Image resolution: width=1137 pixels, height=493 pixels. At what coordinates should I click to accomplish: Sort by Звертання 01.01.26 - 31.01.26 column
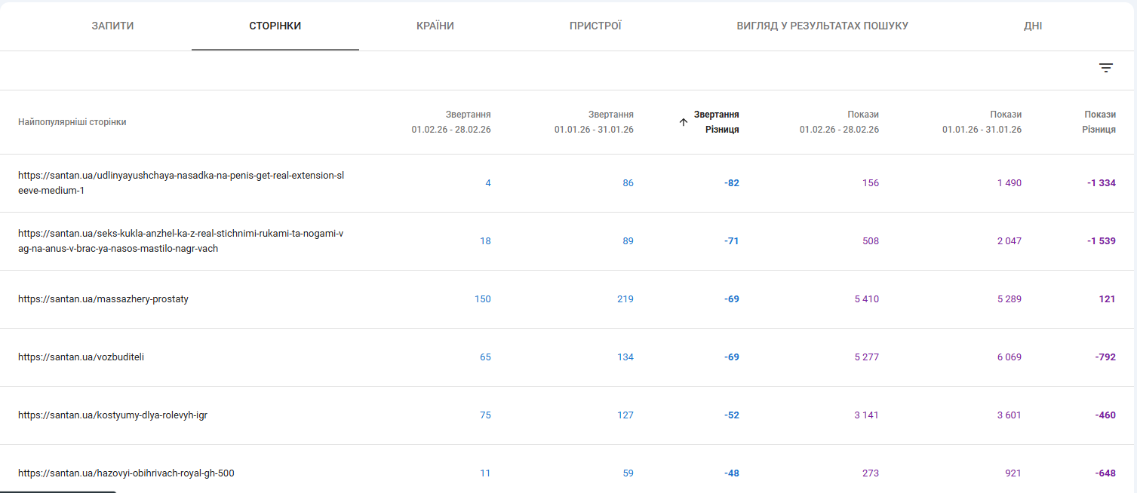[x=594, y=122]
